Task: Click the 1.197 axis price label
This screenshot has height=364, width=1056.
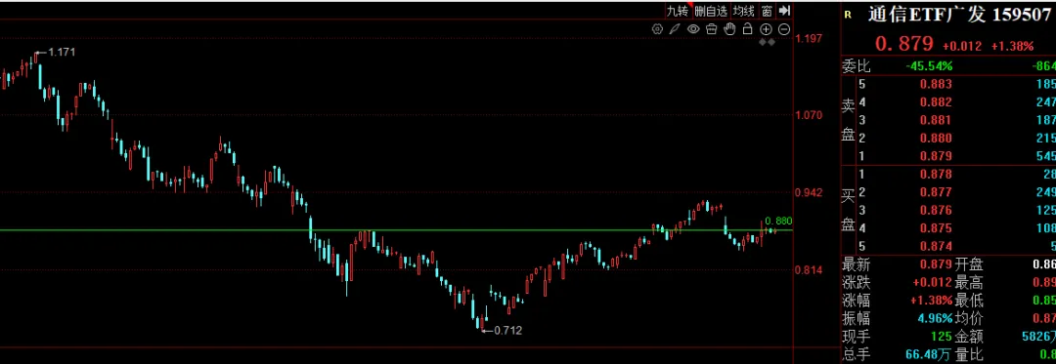Action: [x=809, y=38]
